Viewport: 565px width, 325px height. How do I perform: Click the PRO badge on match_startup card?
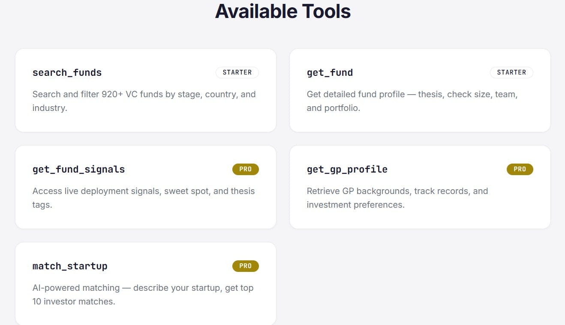tap(246, 266)
